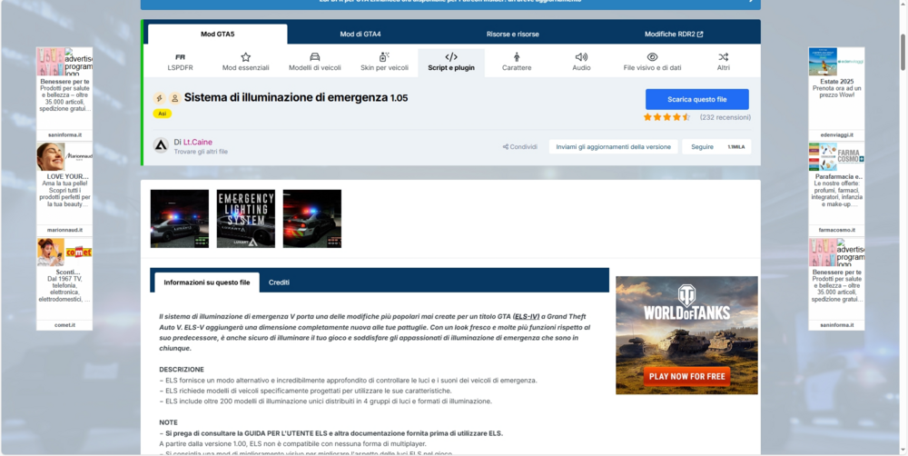Open Lt.Caine author profile link
Image resolution: width=908 pixels, height=456 pixels.
click(x=197, y=142)
